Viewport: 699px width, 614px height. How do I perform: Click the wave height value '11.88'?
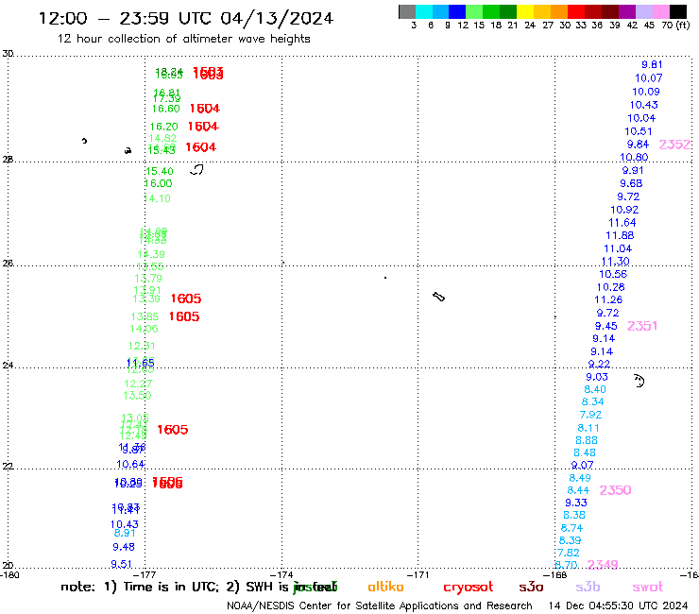(x=620, y=235)
